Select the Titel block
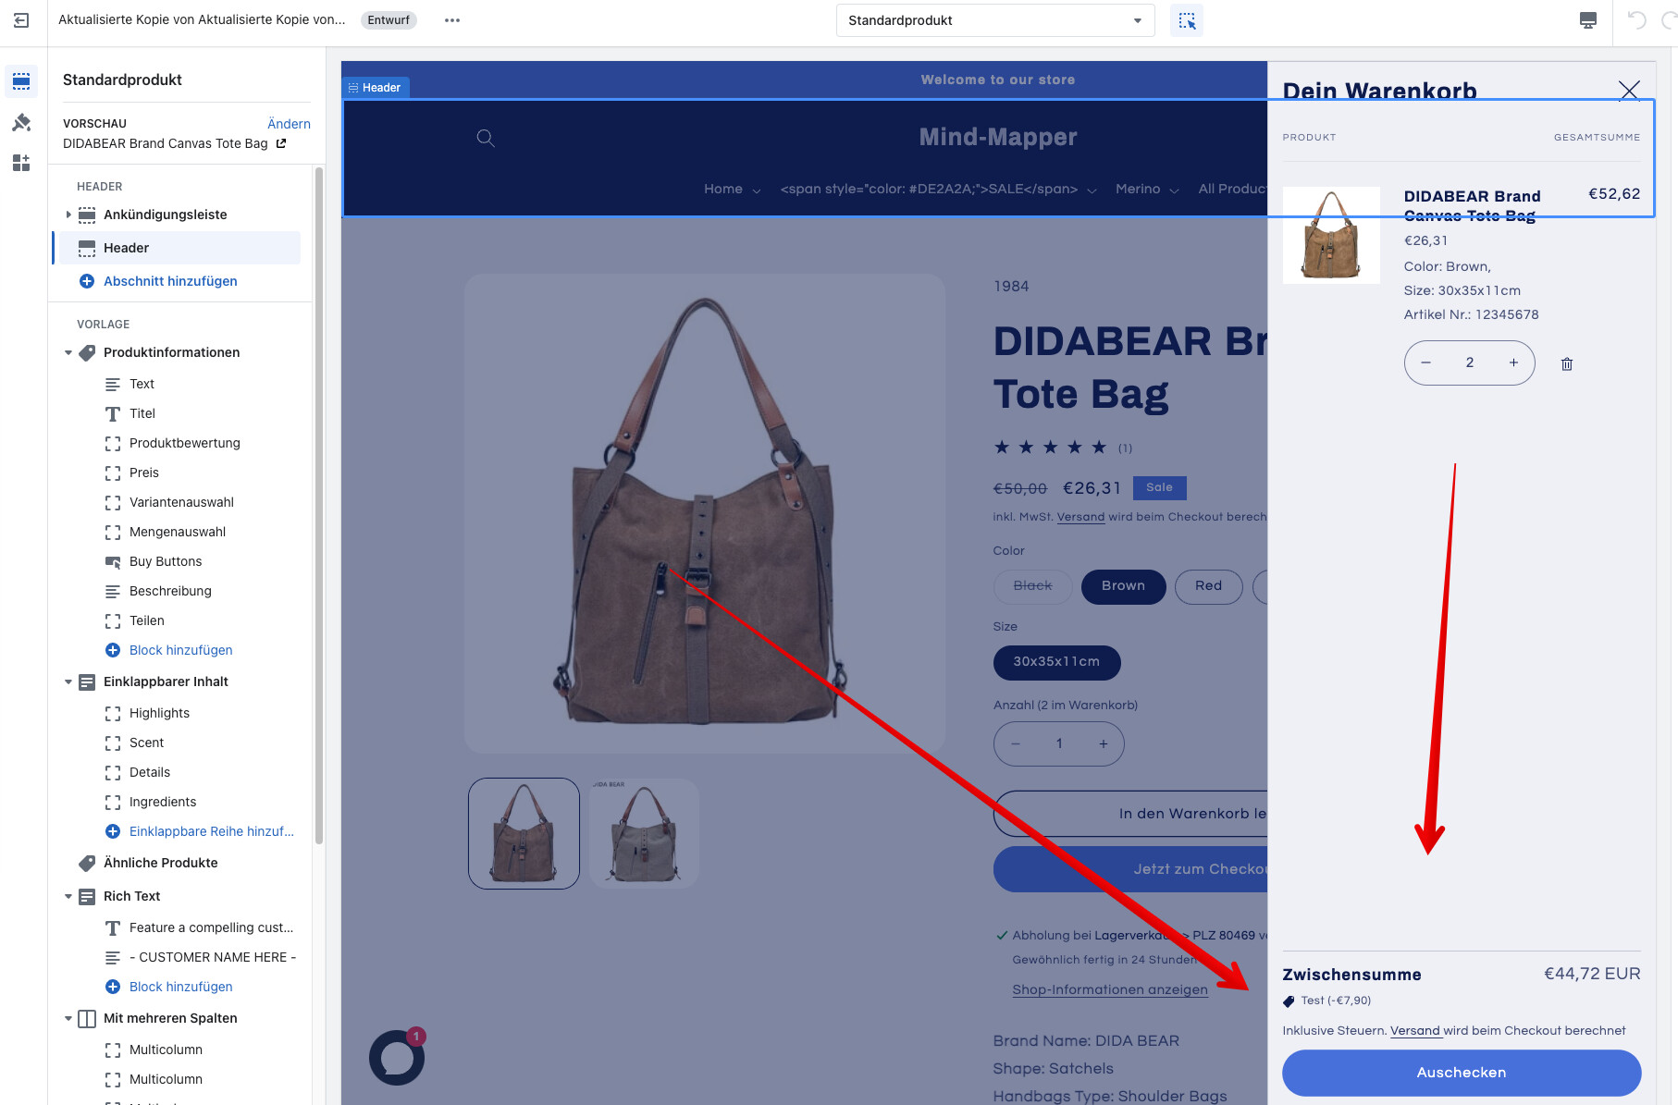 click(x=142, y=413)
